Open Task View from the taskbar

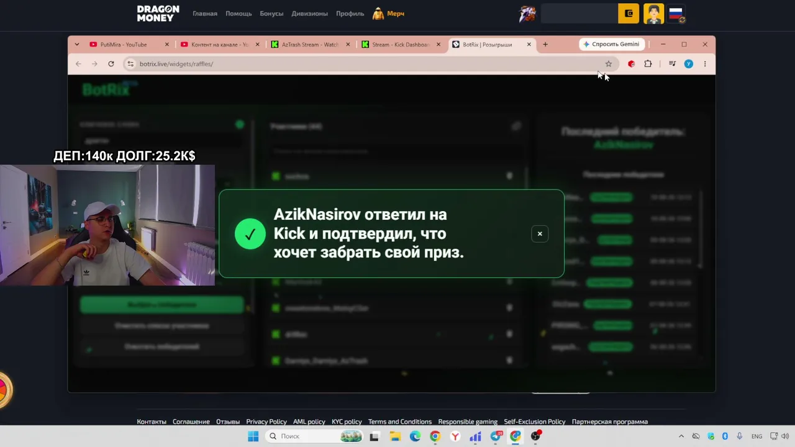coord(374,436)
